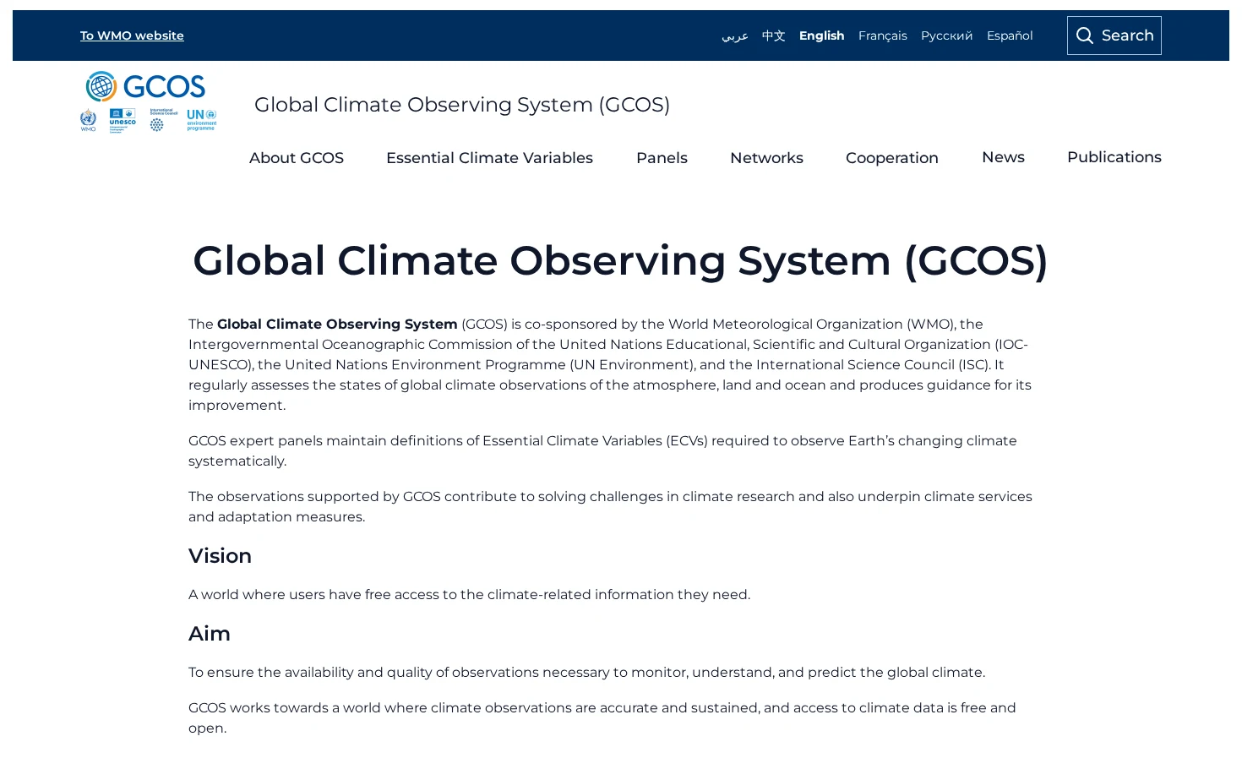Click the site title next to logo
This screenshot has height=780, width=1242.
click(462, 105)
